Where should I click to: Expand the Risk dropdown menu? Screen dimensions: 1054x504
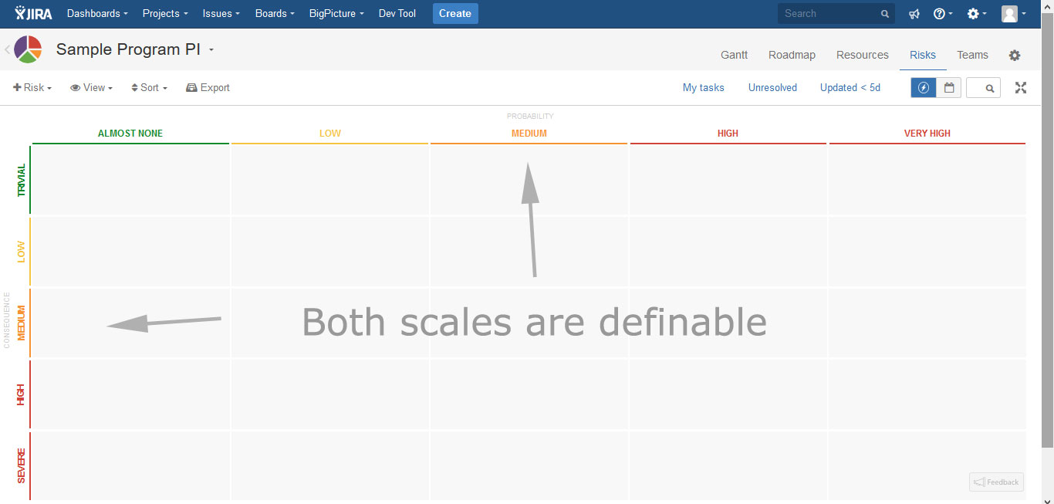(32, 88)
